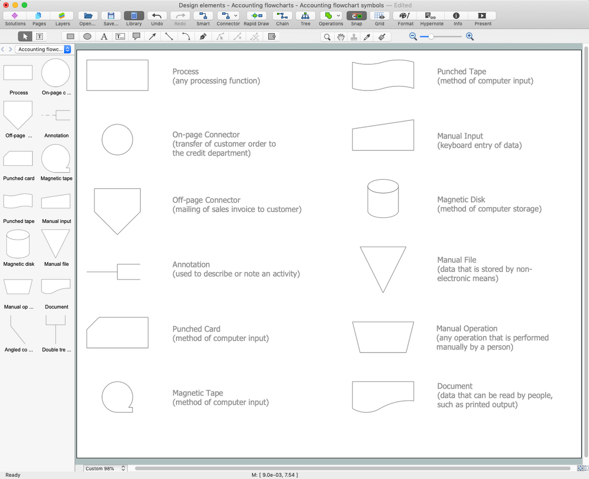Click the Hypernote toolbar icon
The width and height of the screenshot is (589, 479).
pyautogui.click(x=431, y=16)
